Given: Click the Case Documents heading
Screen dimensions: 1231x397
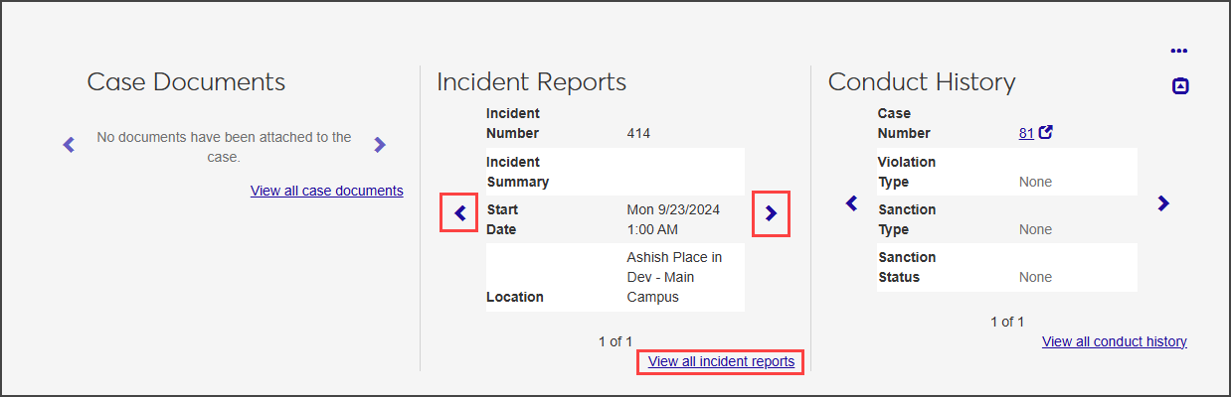Looking at the screenshot, I should (x=186, y=82).
